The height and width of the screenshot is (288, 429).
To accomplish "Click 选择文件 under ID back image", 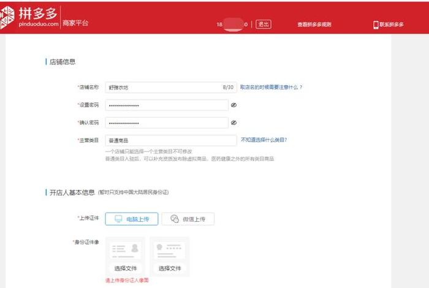I will pos(170,268).
